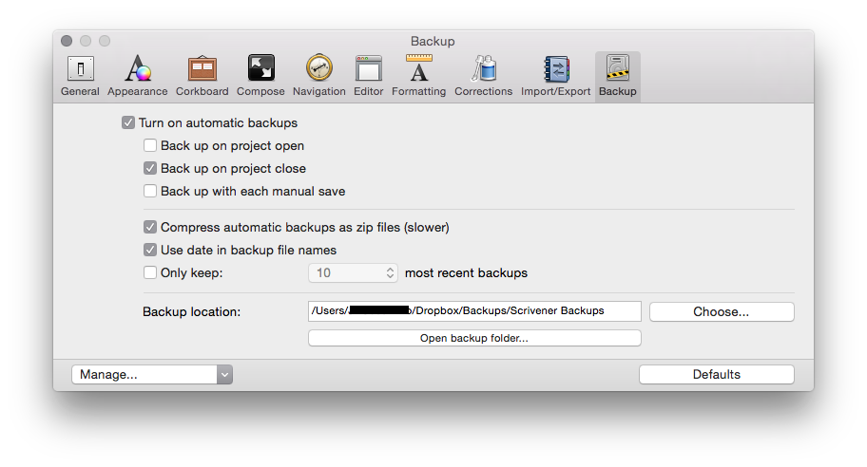Open the Editor preferences pane

368,76
